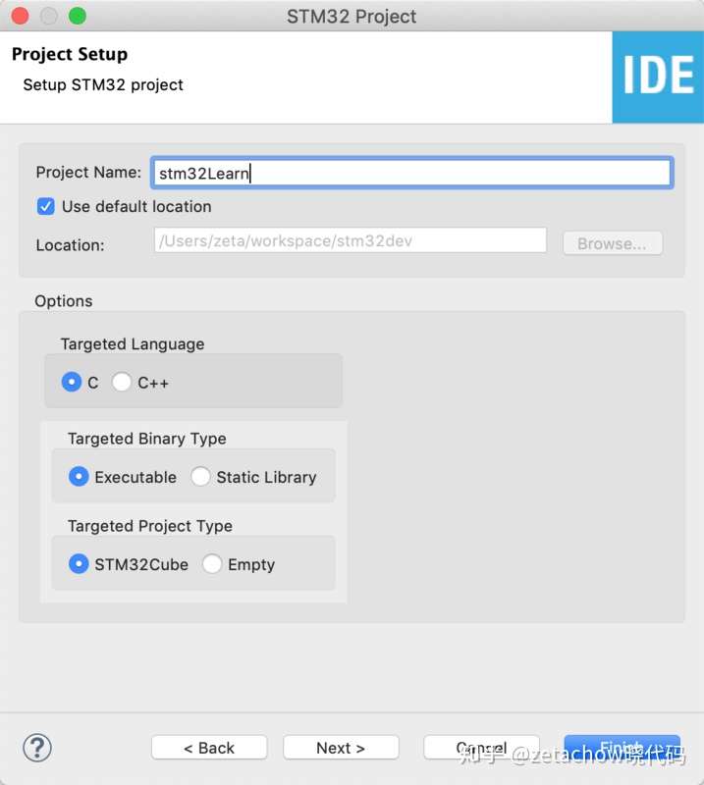704x785 pixels.
Task: Cancel the project setup wizard
Action: coord(481,748)
